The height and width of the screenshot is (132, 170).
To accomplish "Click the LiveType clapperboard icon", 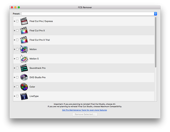I will tap(24, 96).
